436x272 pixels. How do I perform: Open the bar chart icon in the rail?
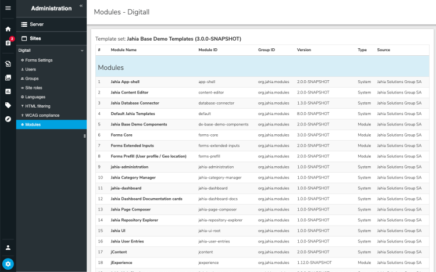click(8, 91)
